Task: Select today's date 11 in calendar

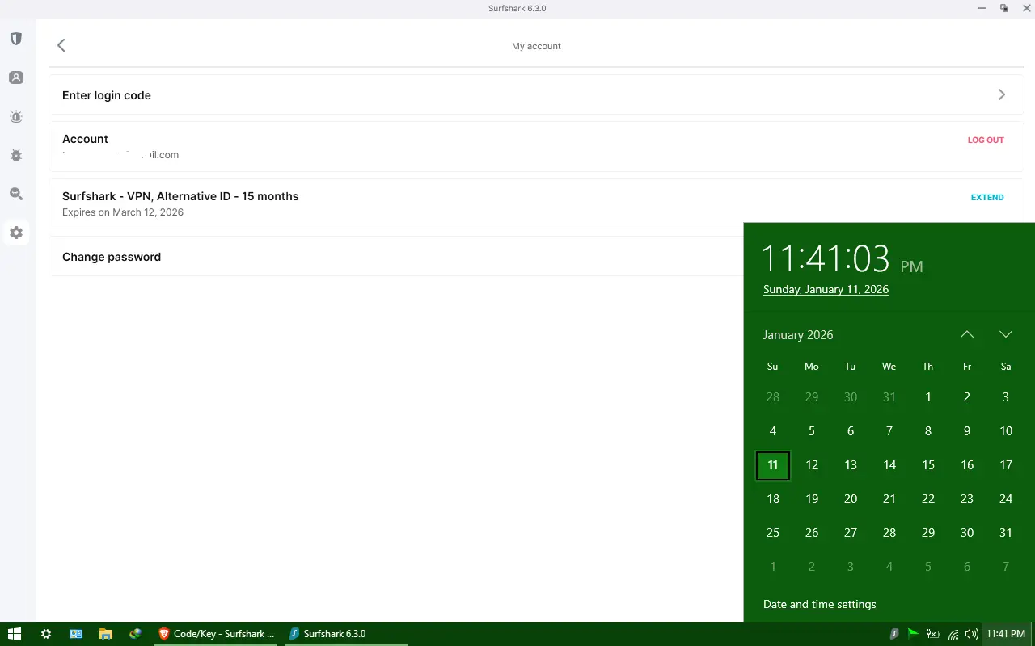Action: (x=773, y=465)
